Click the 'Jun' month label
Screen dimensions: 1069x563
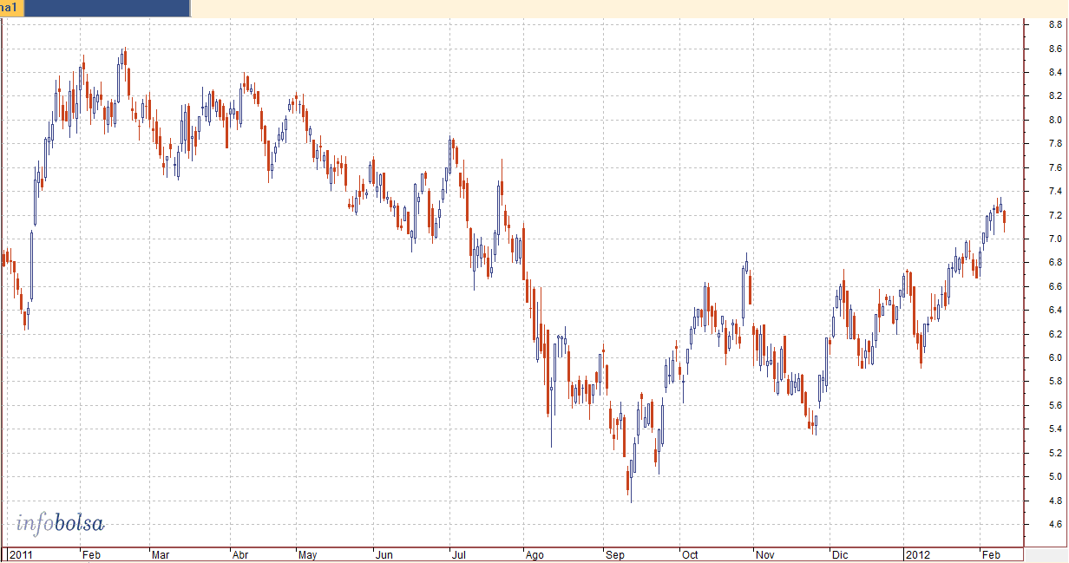385,553
